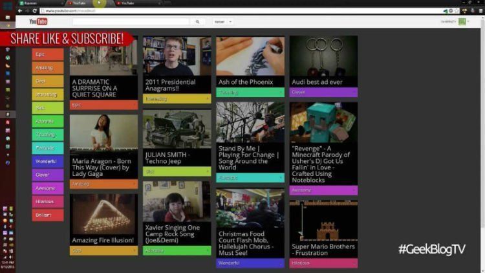The height and width of the screenshot is (273, 485).
Task: Select the Interesting mood filter
Action: tap(48, 94)
